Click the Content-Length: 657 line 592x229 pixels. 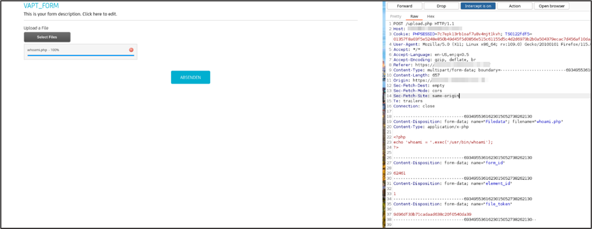pos(417,76)
